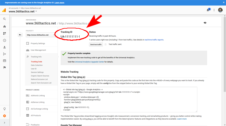Open Ad Exchange Linking
226x126 pixels.
(x=39, y=109)
